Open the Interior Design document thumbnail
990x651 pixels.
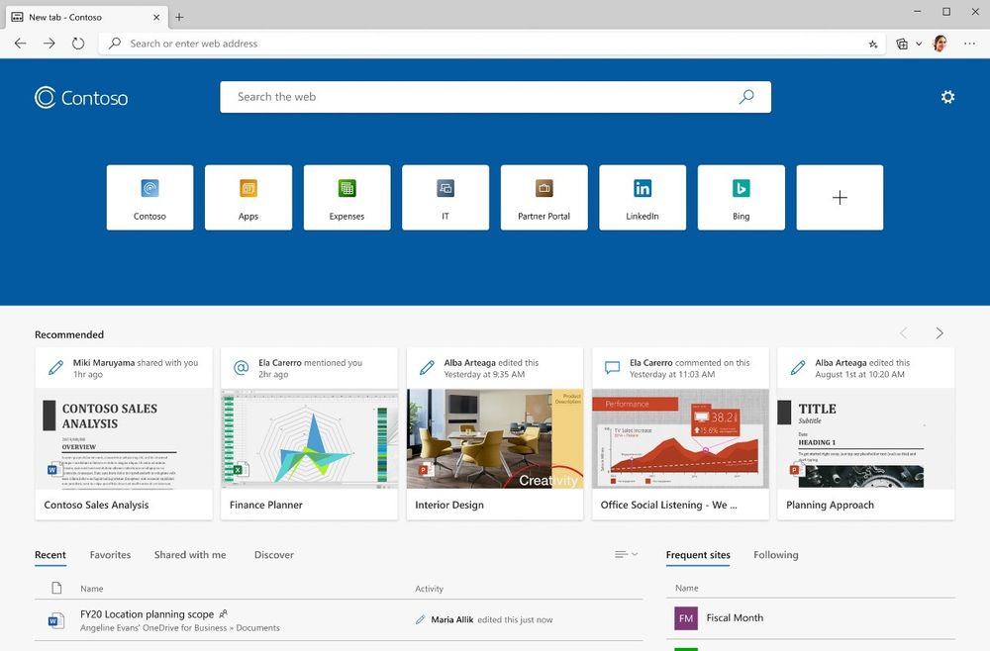[x=495, y=439]
